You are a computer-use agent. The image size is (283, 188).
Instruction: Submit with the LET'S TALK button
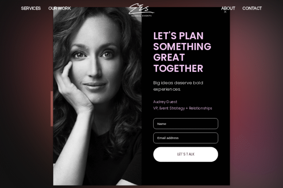click(186, 154)
